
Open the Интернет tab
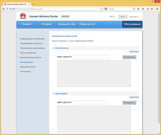coord(47,24)
